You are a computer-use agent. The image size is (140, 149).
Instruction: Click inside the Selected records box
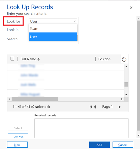pyautogui.click(x=81, y=128)
